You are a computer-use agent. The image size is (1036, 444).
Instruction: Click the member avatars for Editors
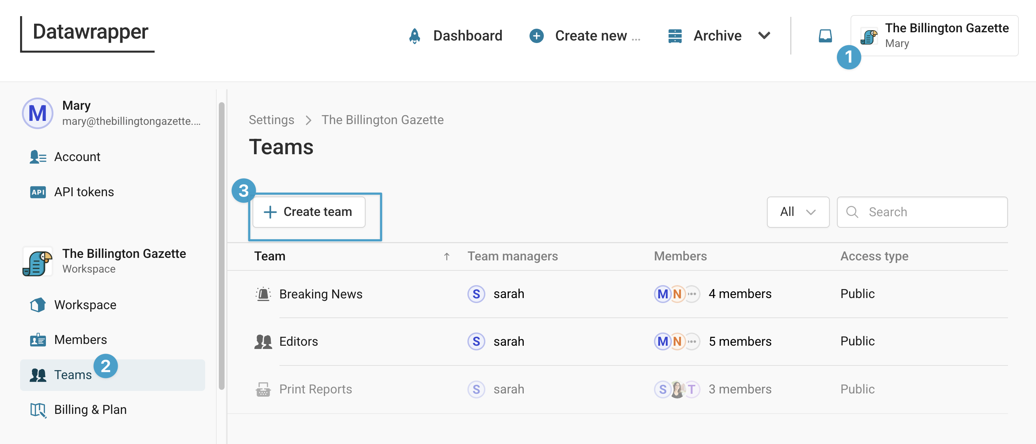coord(677,341)
